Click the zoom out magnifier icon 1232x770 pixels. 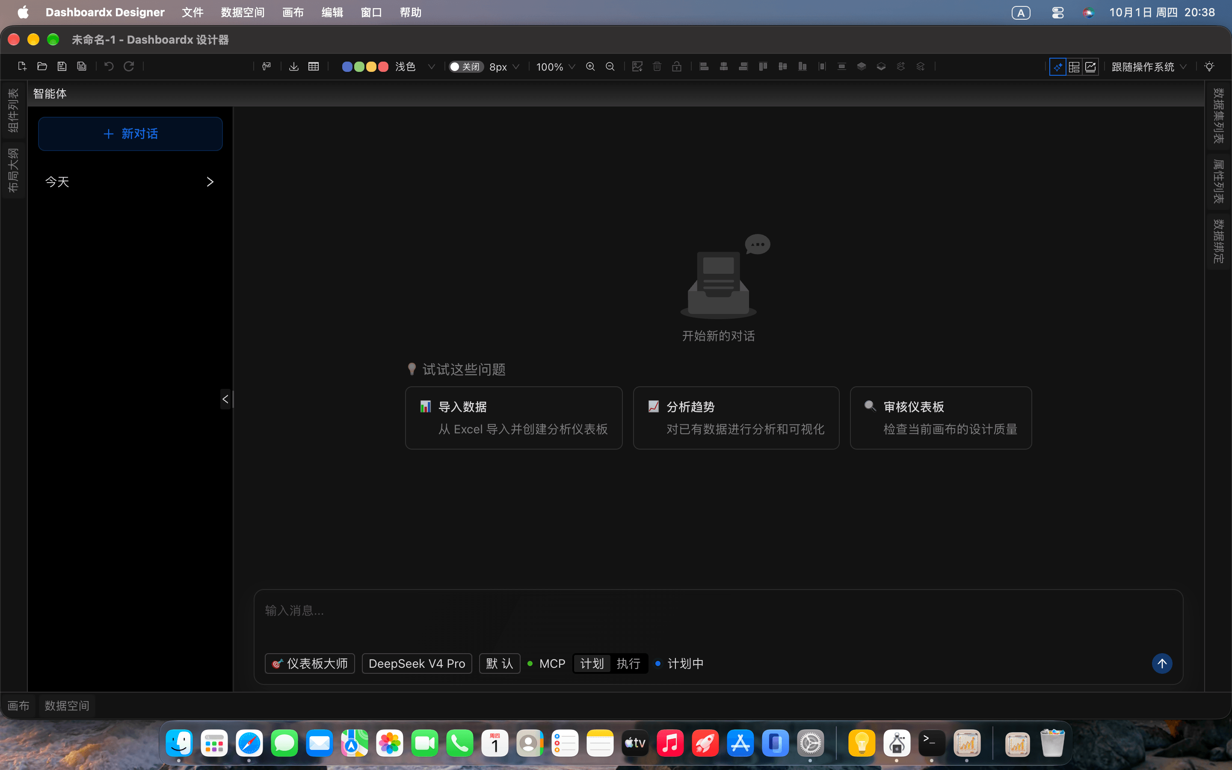point(610,66)
